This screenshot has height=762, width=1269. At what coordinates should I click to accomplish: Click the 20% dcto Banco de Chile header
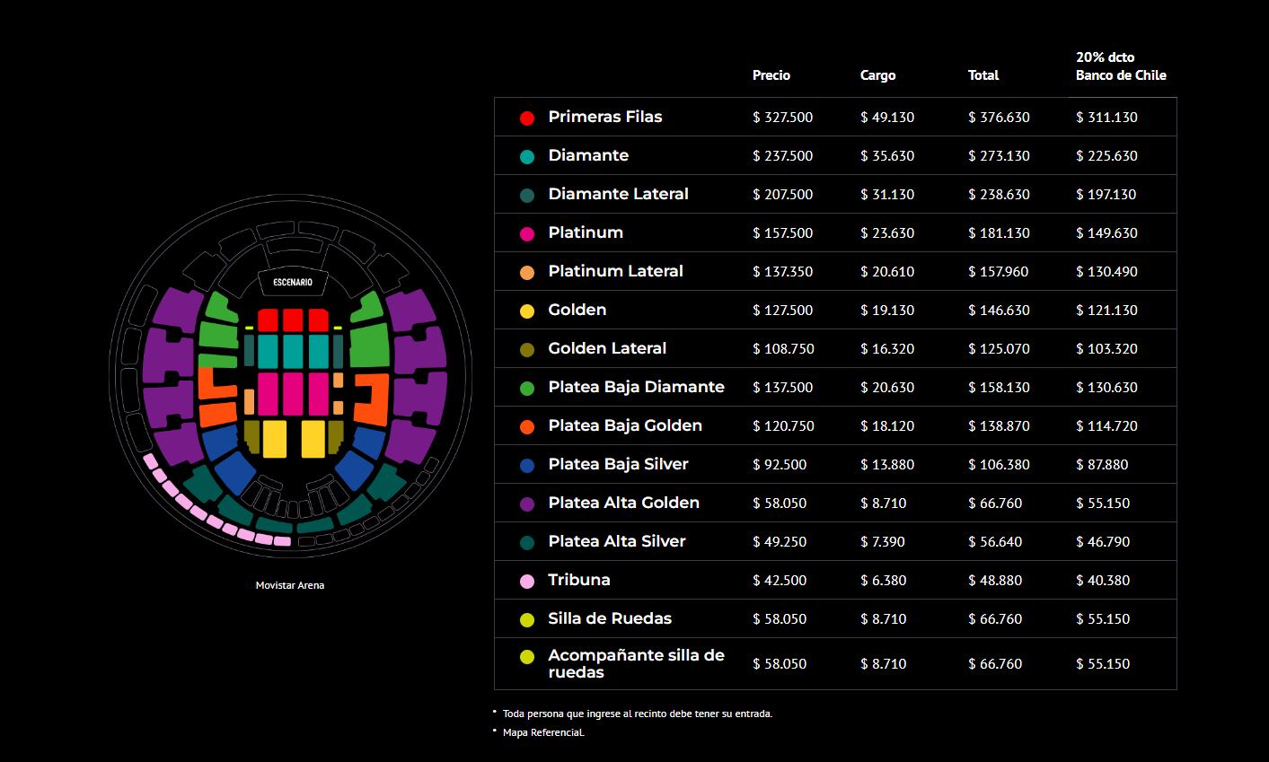click(x=1121, y=66)
